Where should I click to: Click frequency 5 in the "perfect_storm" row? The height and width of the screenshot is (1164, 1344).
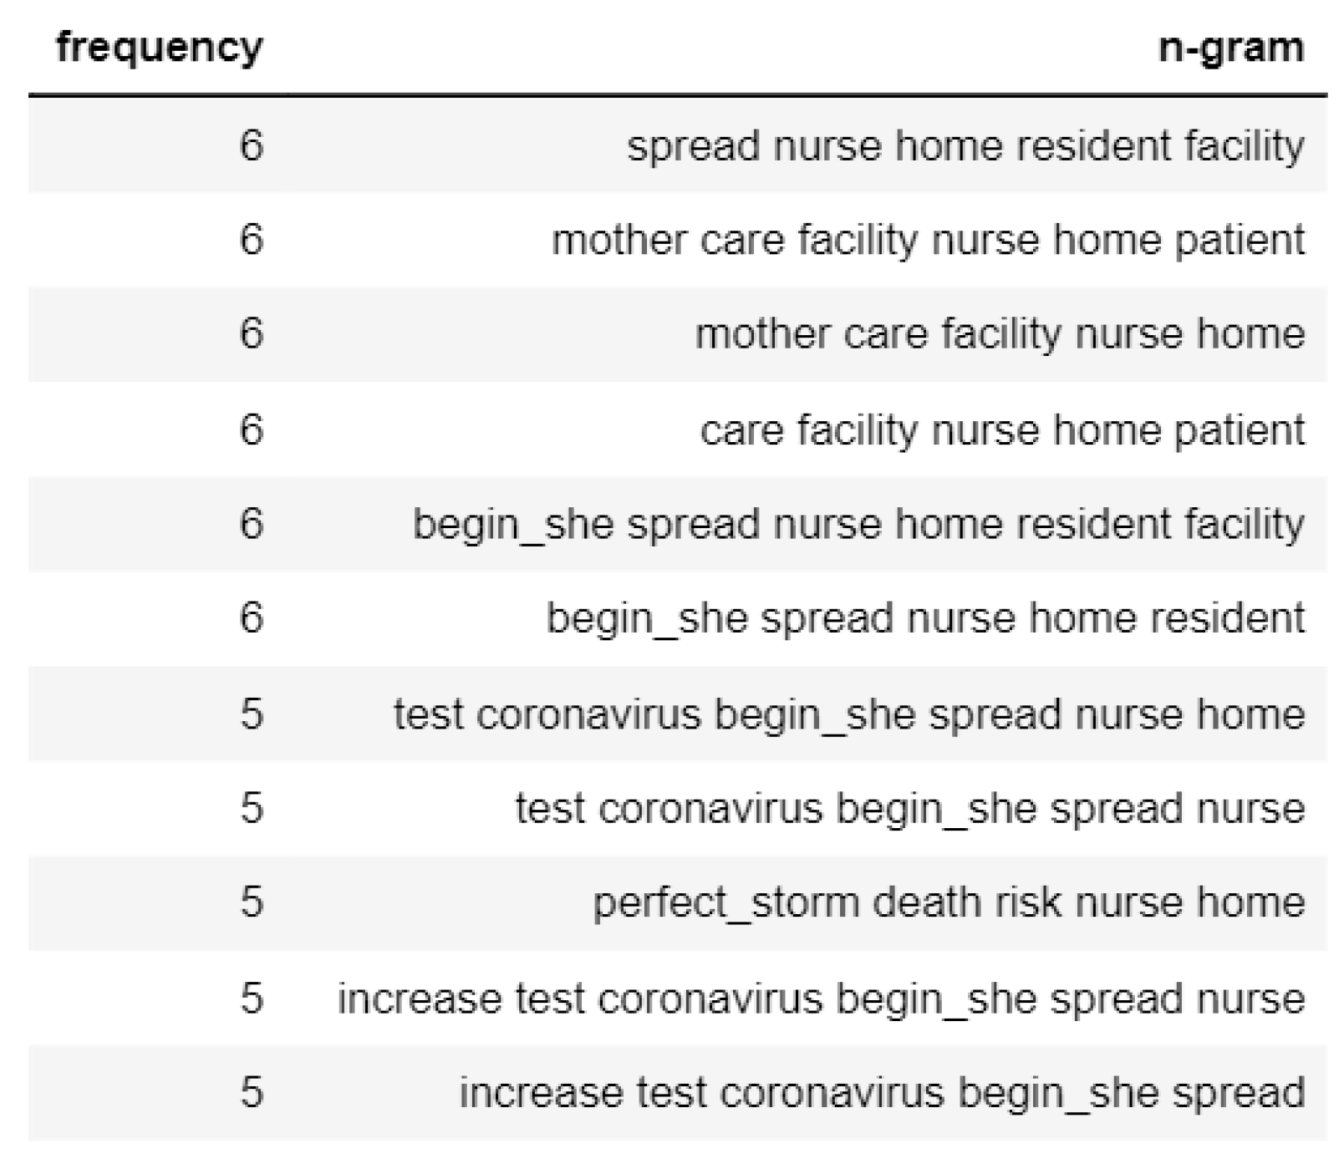click(x=252, y=903)
